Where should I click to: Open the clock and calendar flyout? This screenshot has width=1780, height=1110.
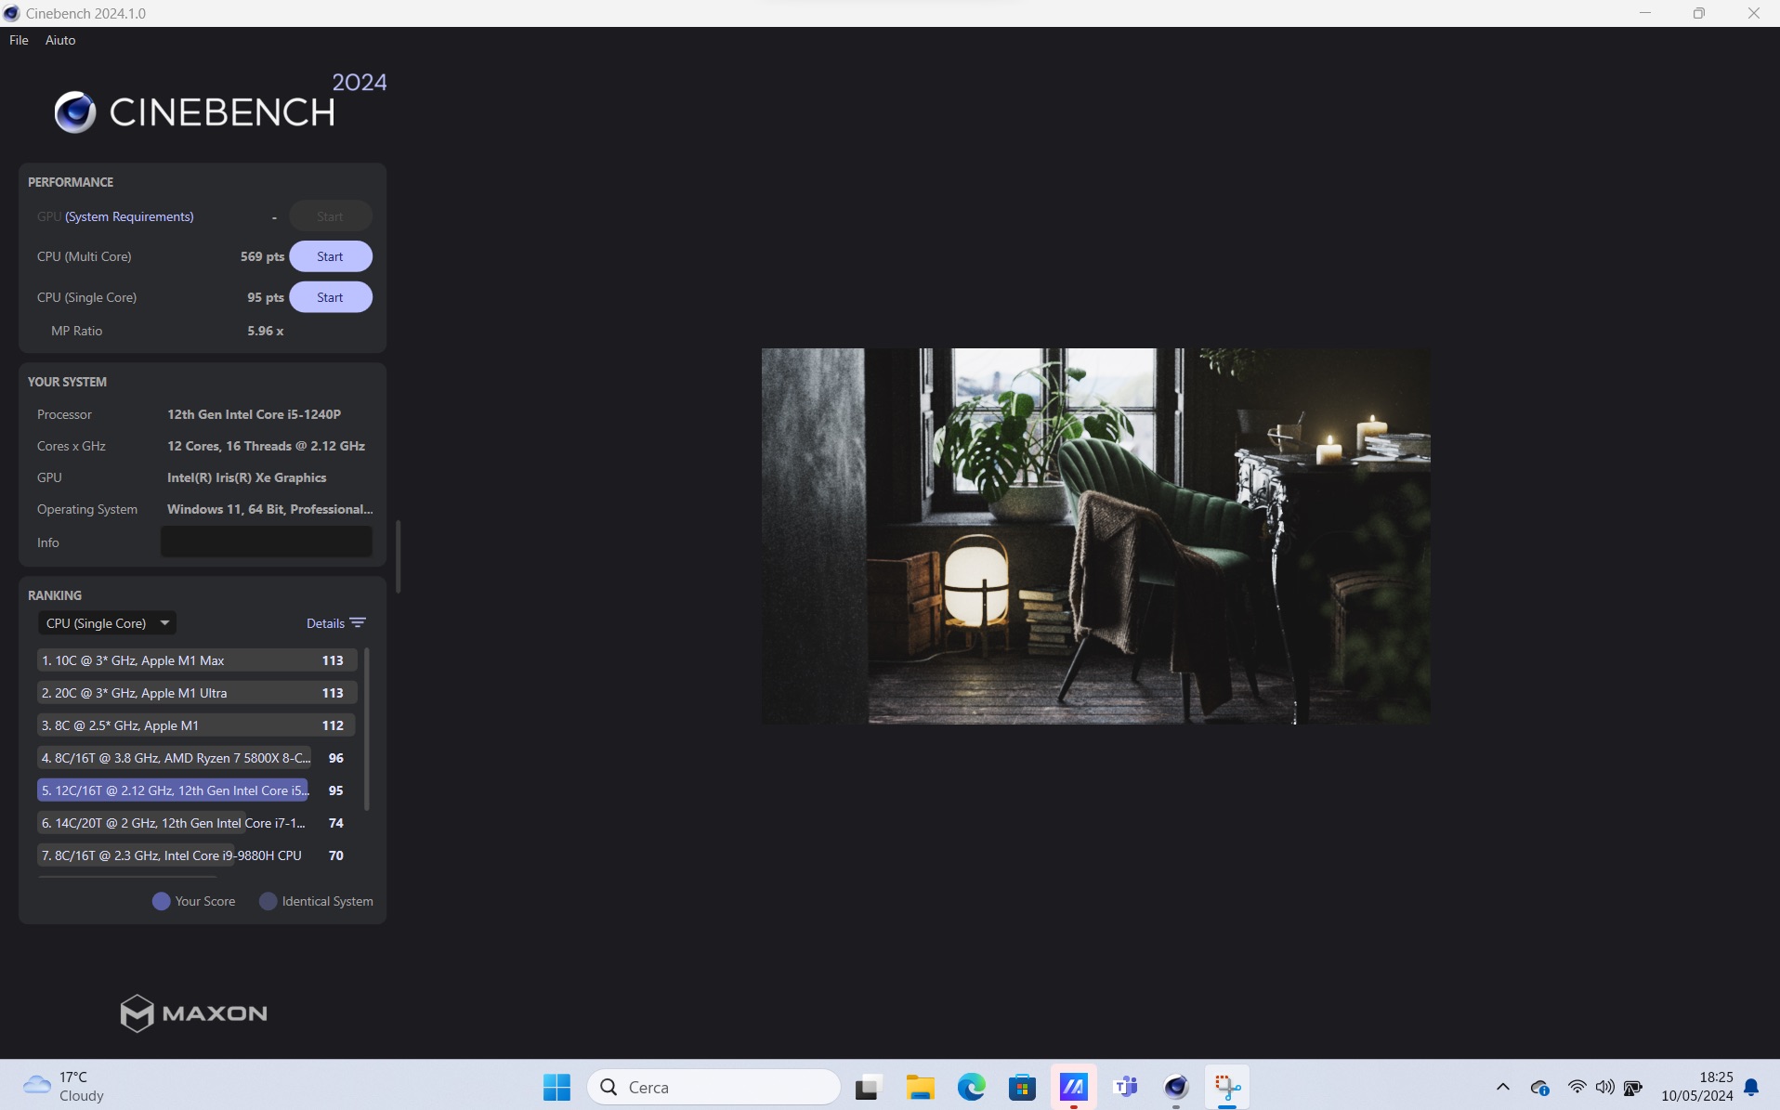coord(1696,1087)
